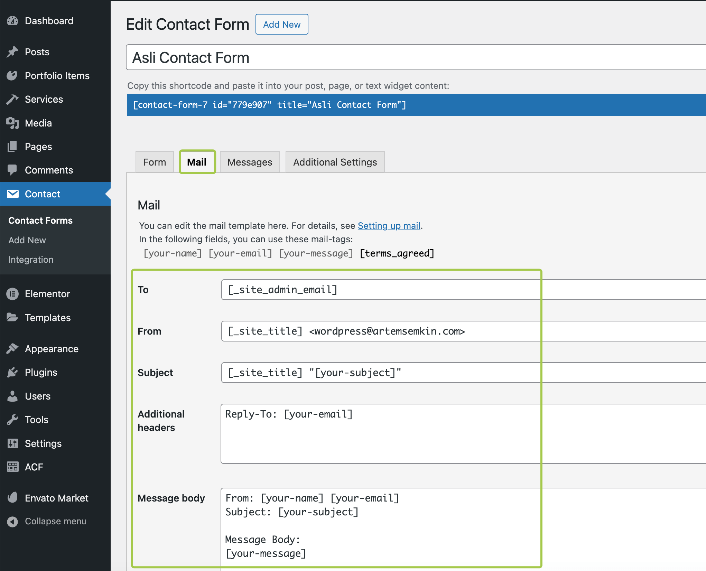Click in the Additional headers textarea
Viewport: 706px width, 571px height.
380,434
